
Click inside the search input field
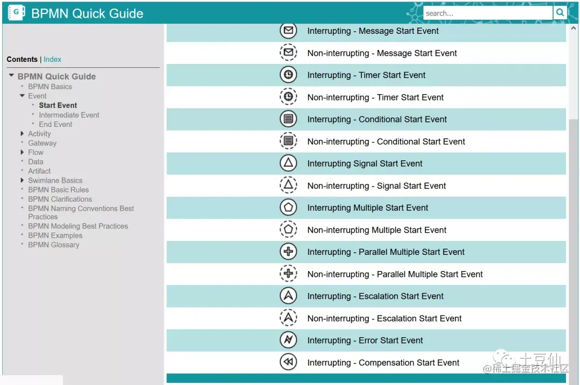pyautogui.click(x=488, y=13)
